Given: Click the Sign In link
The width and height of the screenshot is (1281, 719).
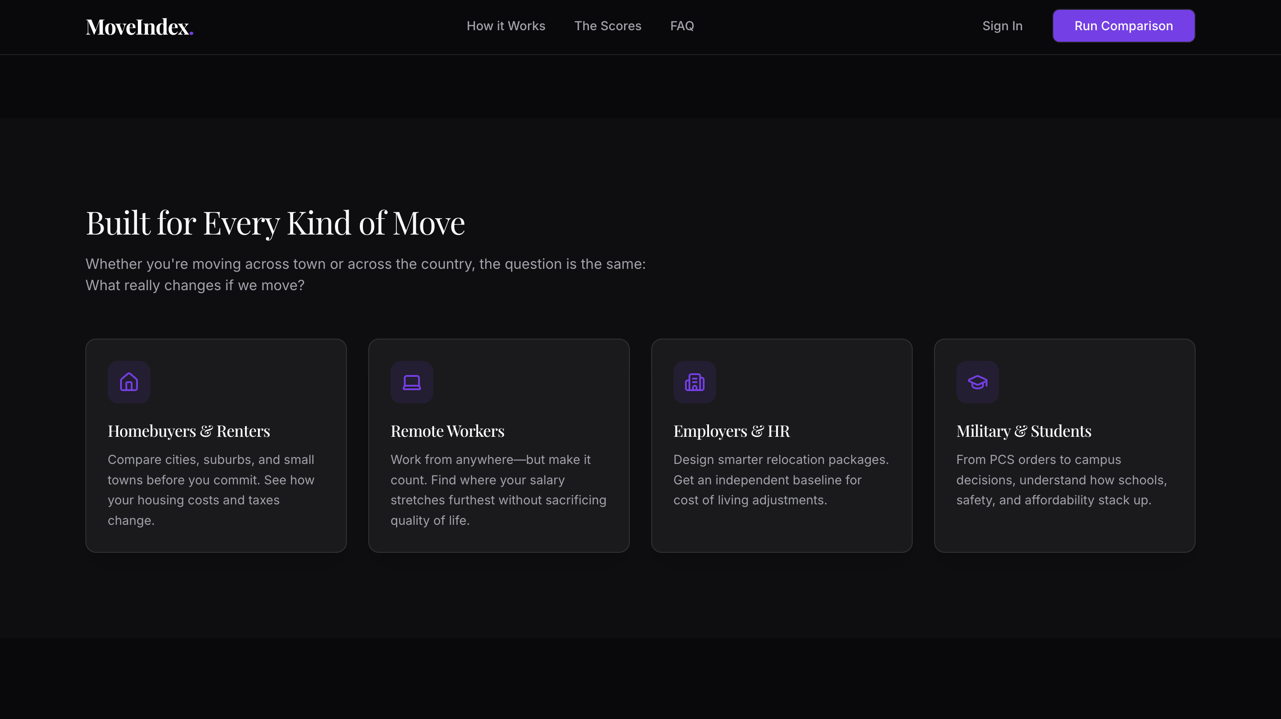Looking at the screenshot, I should pos(1003,26).
